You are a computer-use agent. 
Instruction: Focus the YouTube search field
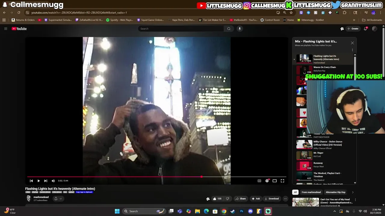181,29
